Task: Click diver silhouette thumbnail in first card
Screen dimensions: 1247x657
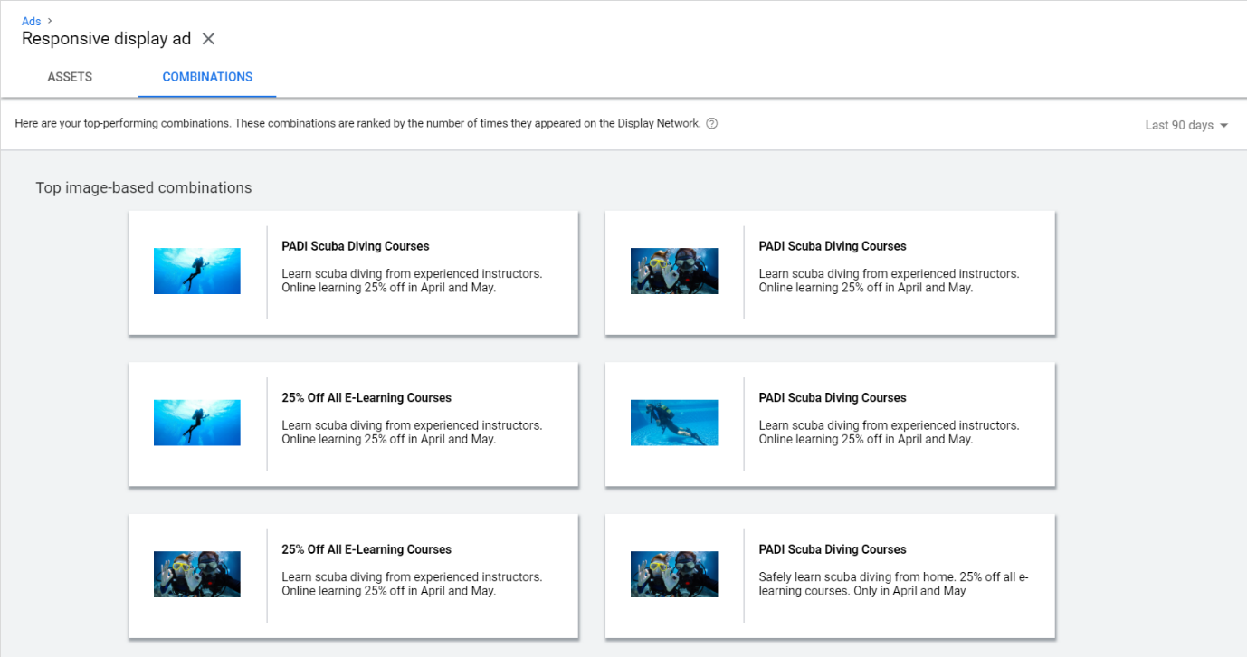Action: 197,271
